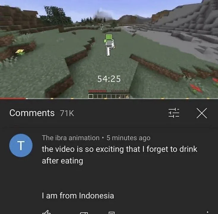Dislike the comment with thumbs-down icon
The width and height of the screenshot is (218, 214).
click(x=84, y=213)
